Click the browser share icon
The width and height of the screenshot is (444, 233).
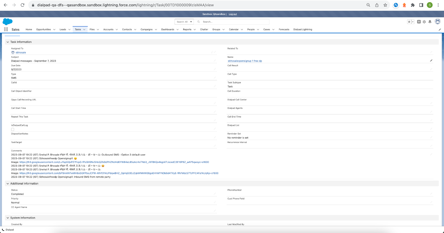(377, 5)
